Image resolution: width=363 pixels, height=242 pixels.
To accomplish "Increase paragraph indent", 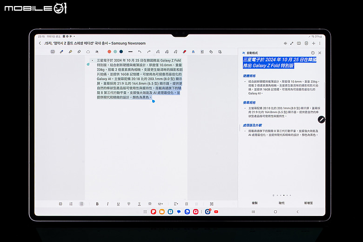I will point(187,204).
